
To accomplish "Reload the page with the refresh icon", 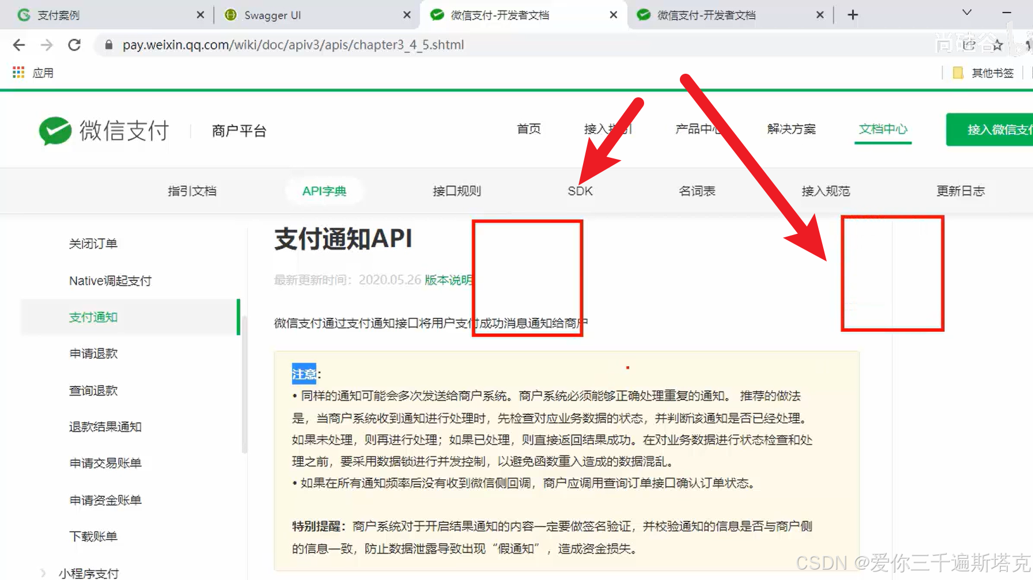I will pos(74,45).
